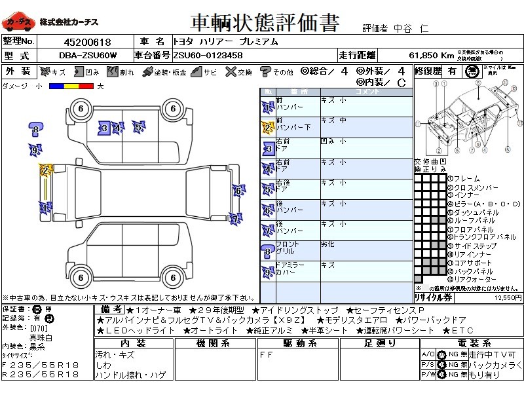Select damage marker 6 on rear bumper diagram

238,191
